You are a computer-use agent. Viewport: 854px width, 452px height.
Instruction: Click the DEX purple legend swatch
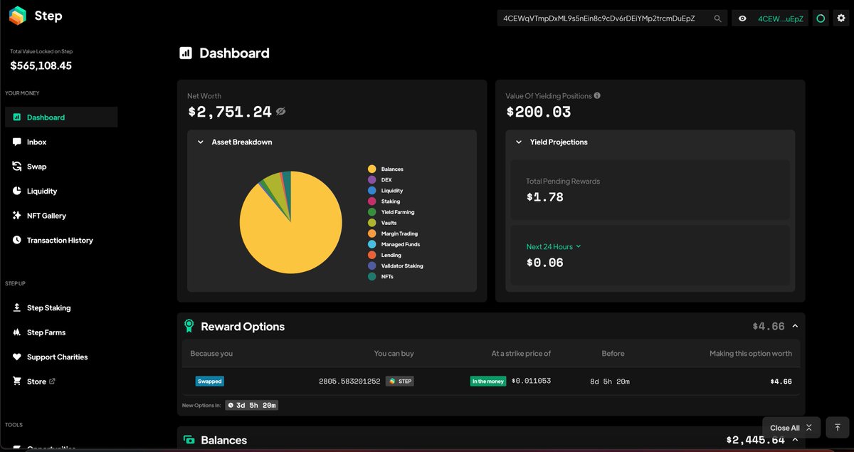[371, 179]
